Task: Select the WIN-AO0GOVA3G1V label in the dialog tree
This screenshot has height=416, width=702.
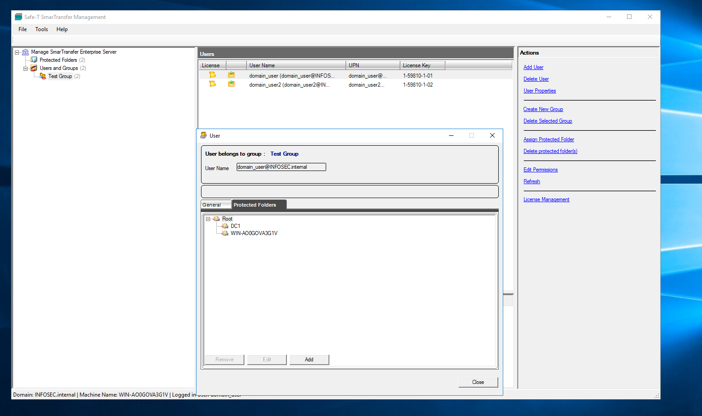Action: click(x=254, y=233)
